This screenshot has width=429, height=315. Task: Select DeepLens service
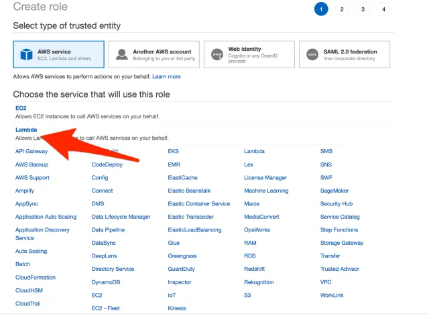[x=105, y=256]
